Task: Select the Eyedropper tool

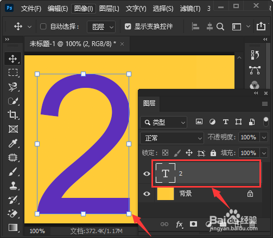Action: point(13,143)
